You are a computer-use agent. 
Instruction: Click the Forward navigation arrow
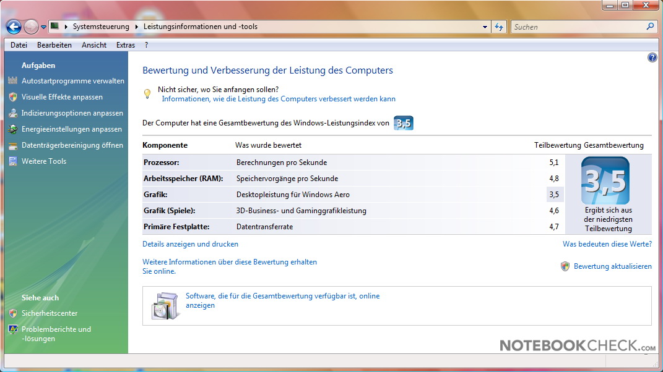[31, 27]
